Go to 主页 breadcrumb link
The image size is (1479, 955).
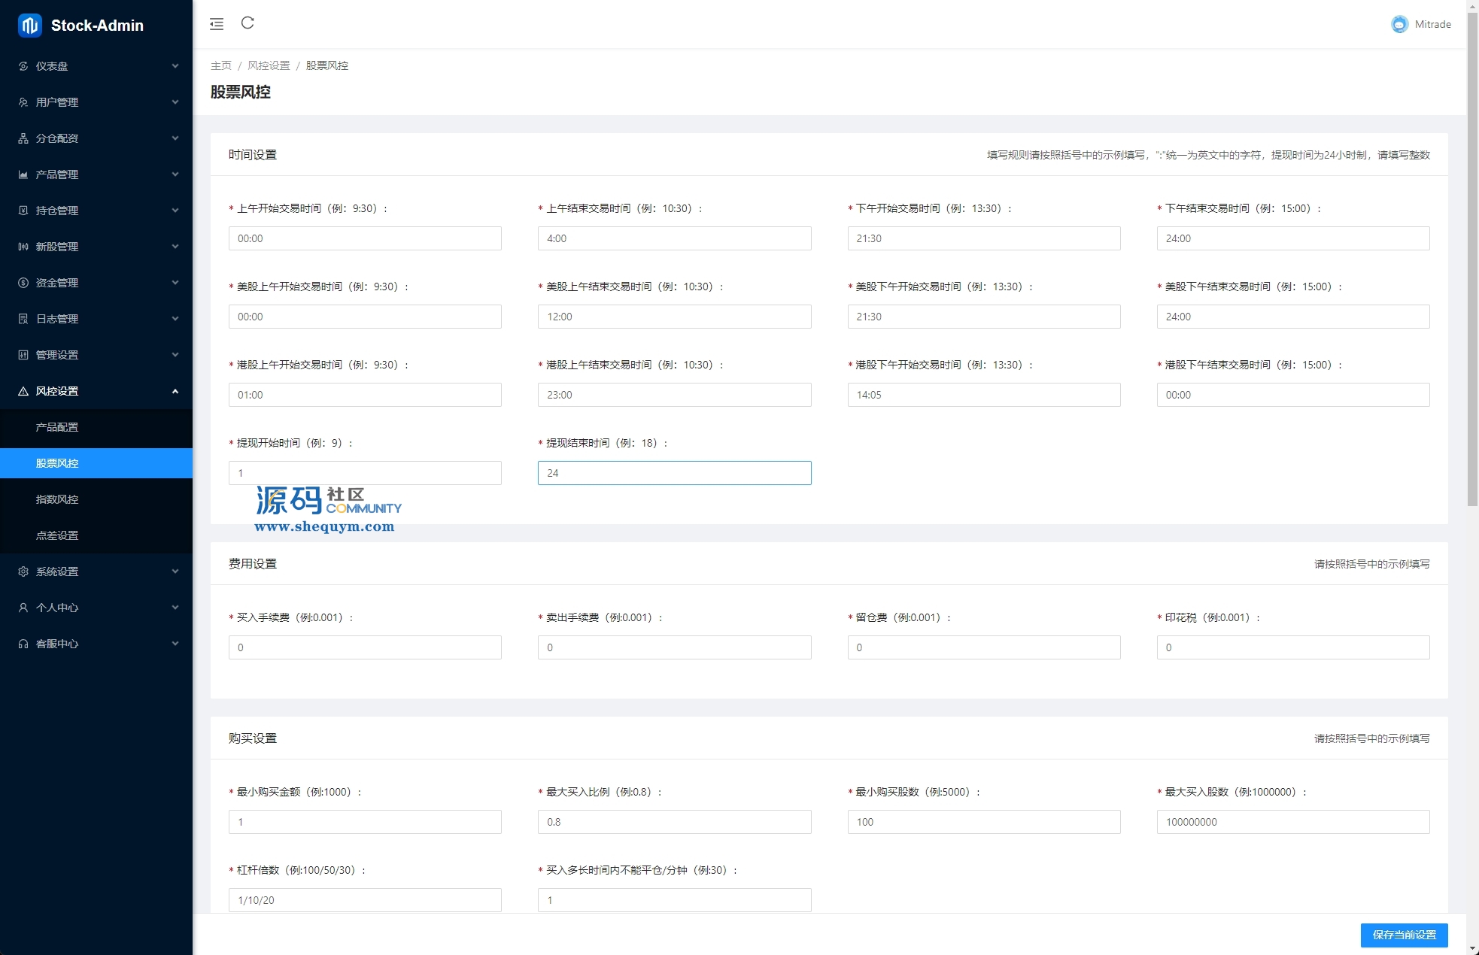pyautogui.click(x=221, y=65)
